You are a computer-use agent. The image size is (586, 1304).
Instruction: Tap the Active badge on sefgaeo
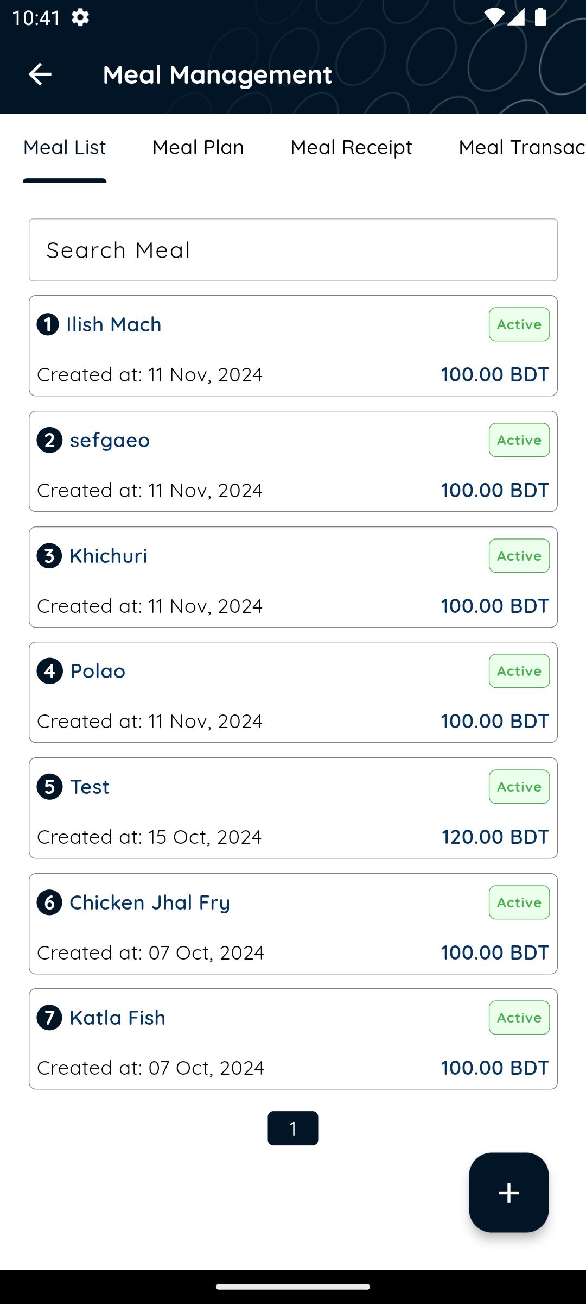[x=519, y=440]
